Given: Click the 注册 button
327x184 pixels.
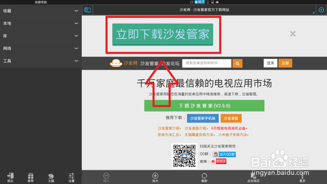Looking at the screenshot, I should [x=285, y=63].
